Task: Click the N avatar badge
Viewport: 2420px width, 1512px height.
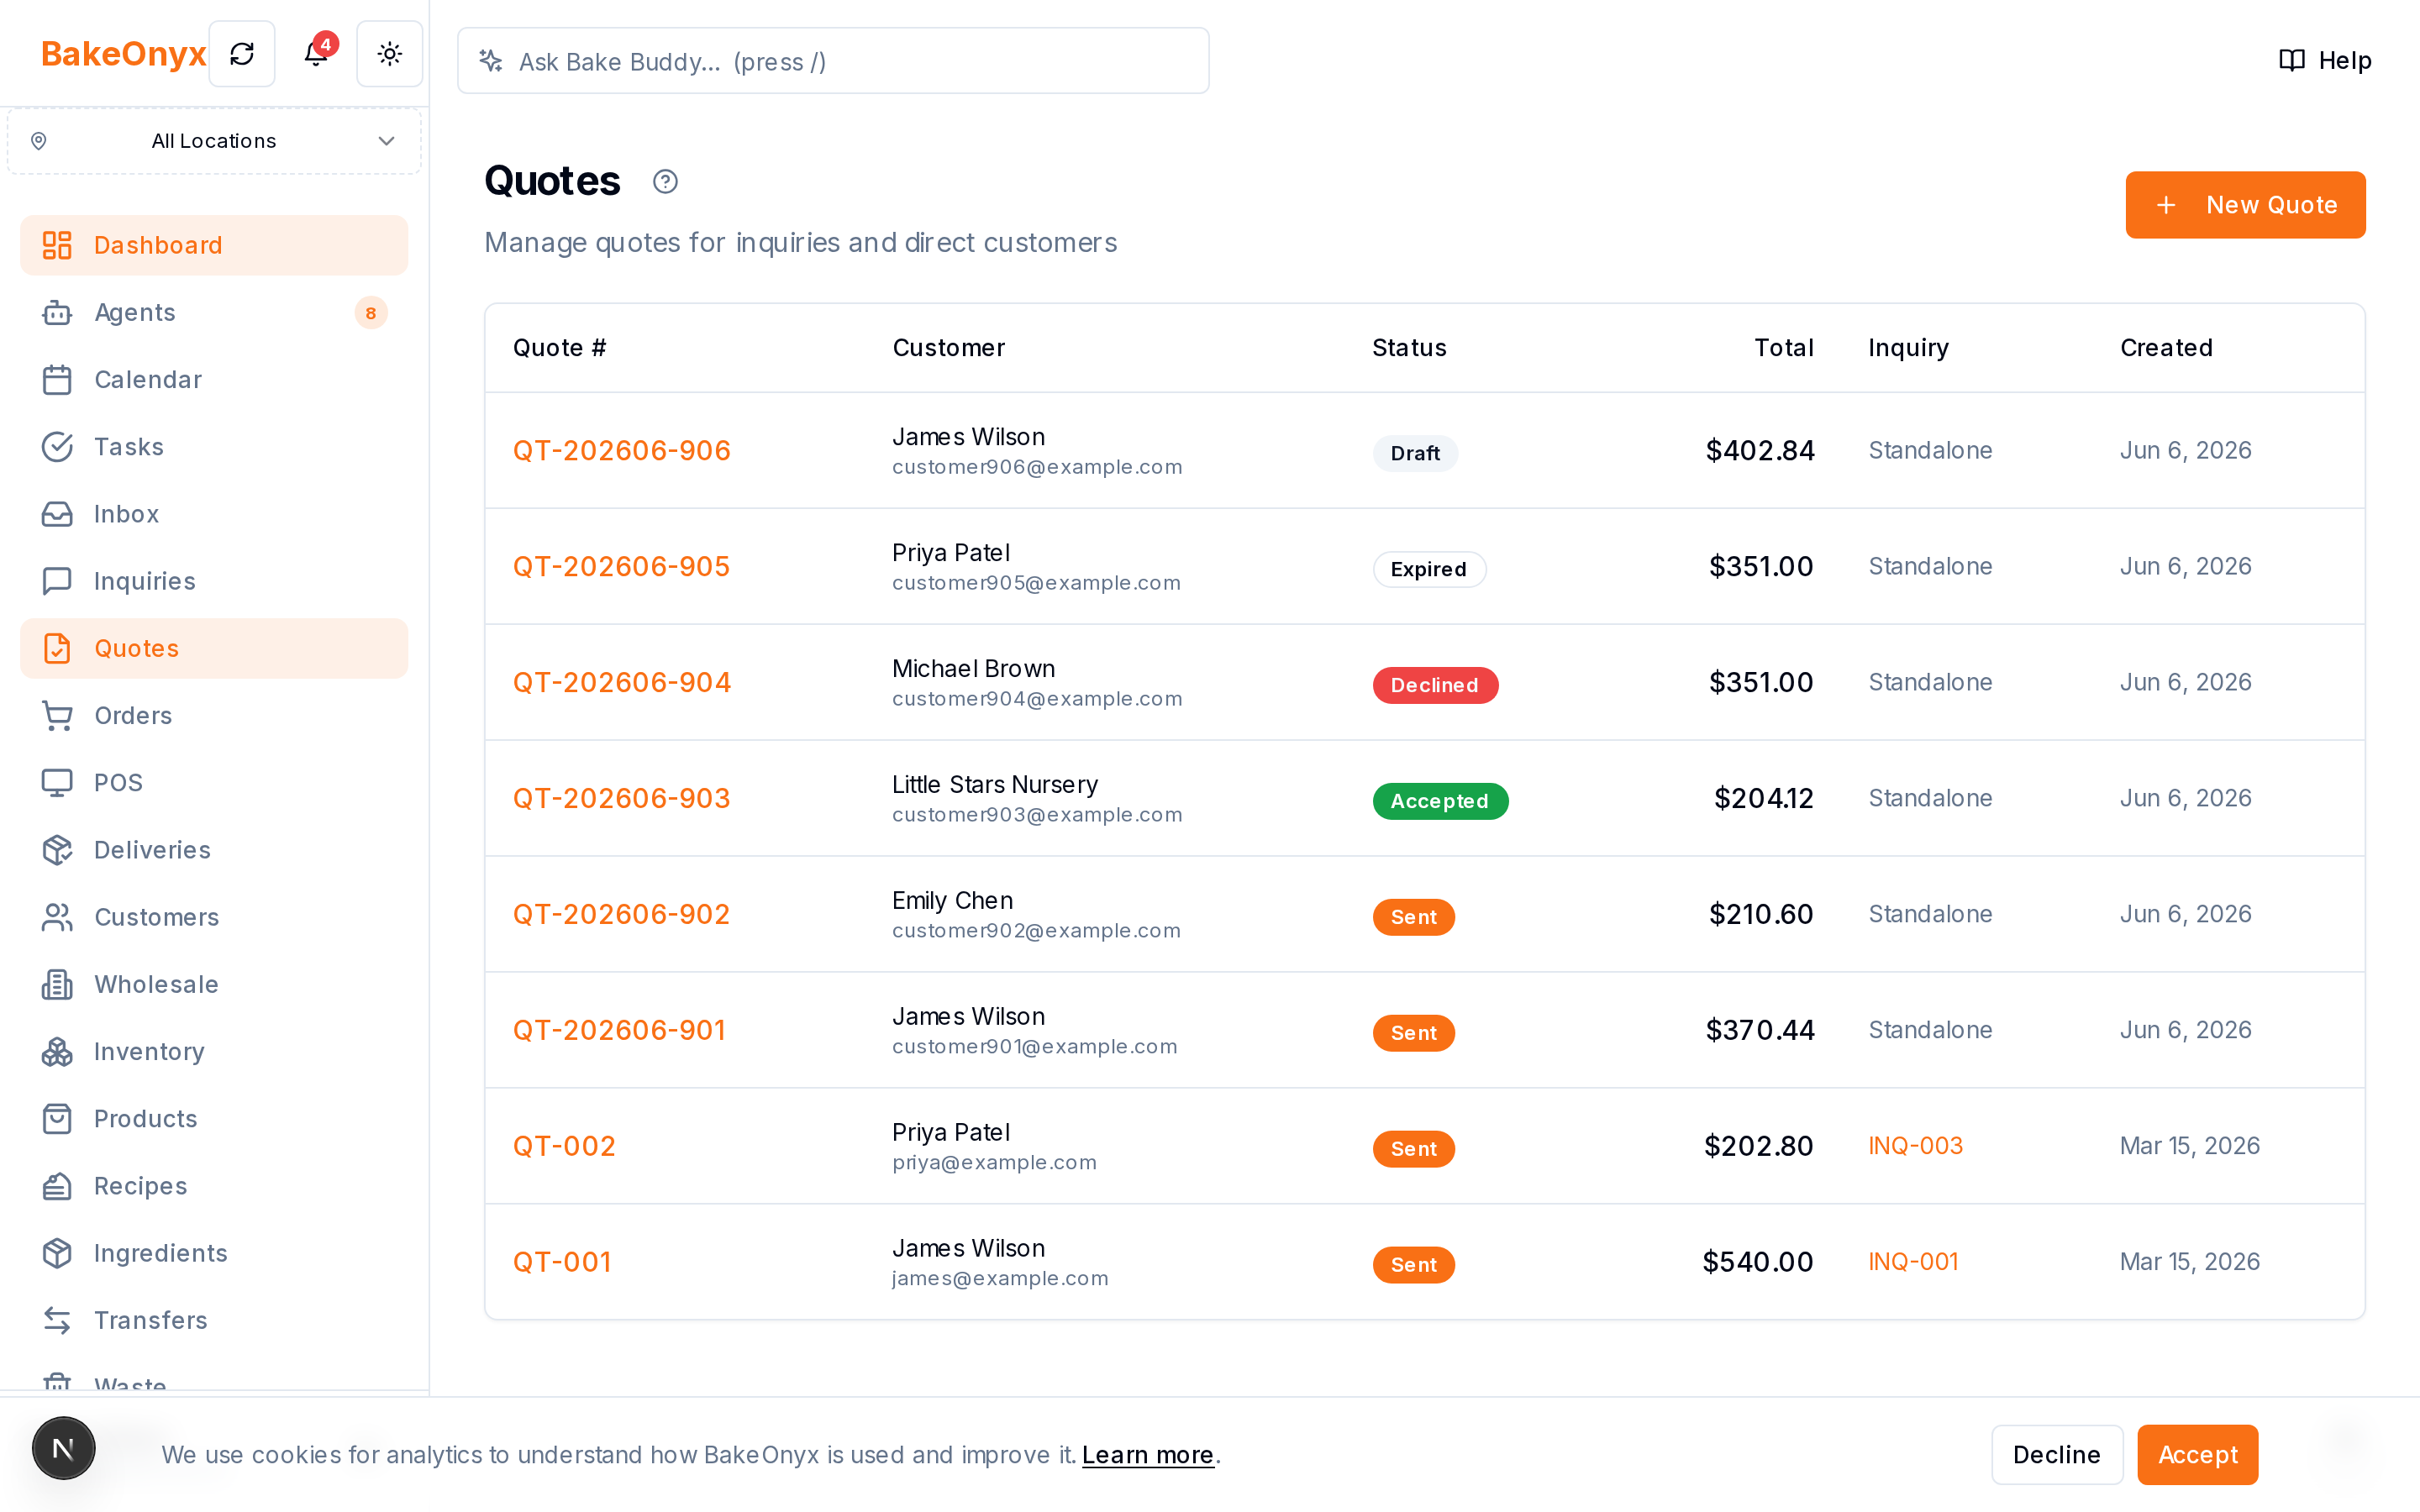Action: (x=63, y=1448)
